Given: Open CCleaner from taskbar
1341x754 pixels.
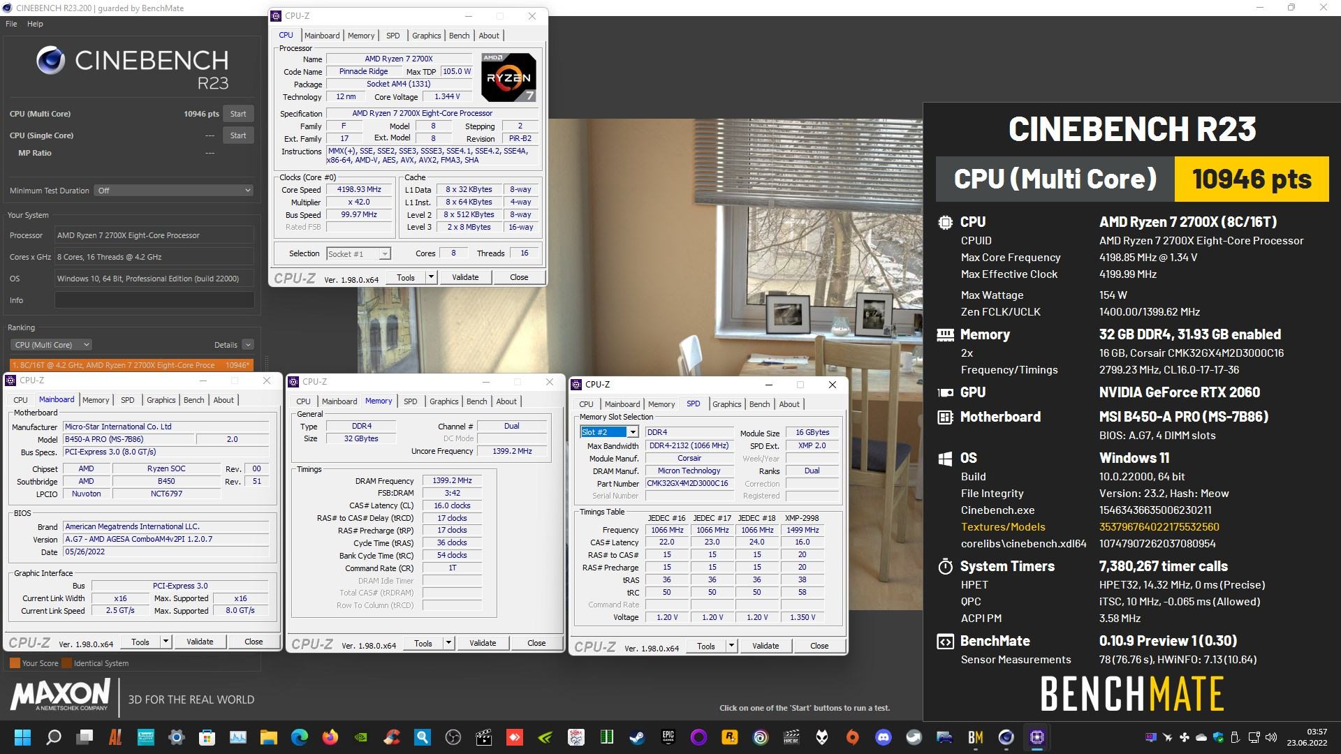Looking at the screenshot, I should 392,737.
